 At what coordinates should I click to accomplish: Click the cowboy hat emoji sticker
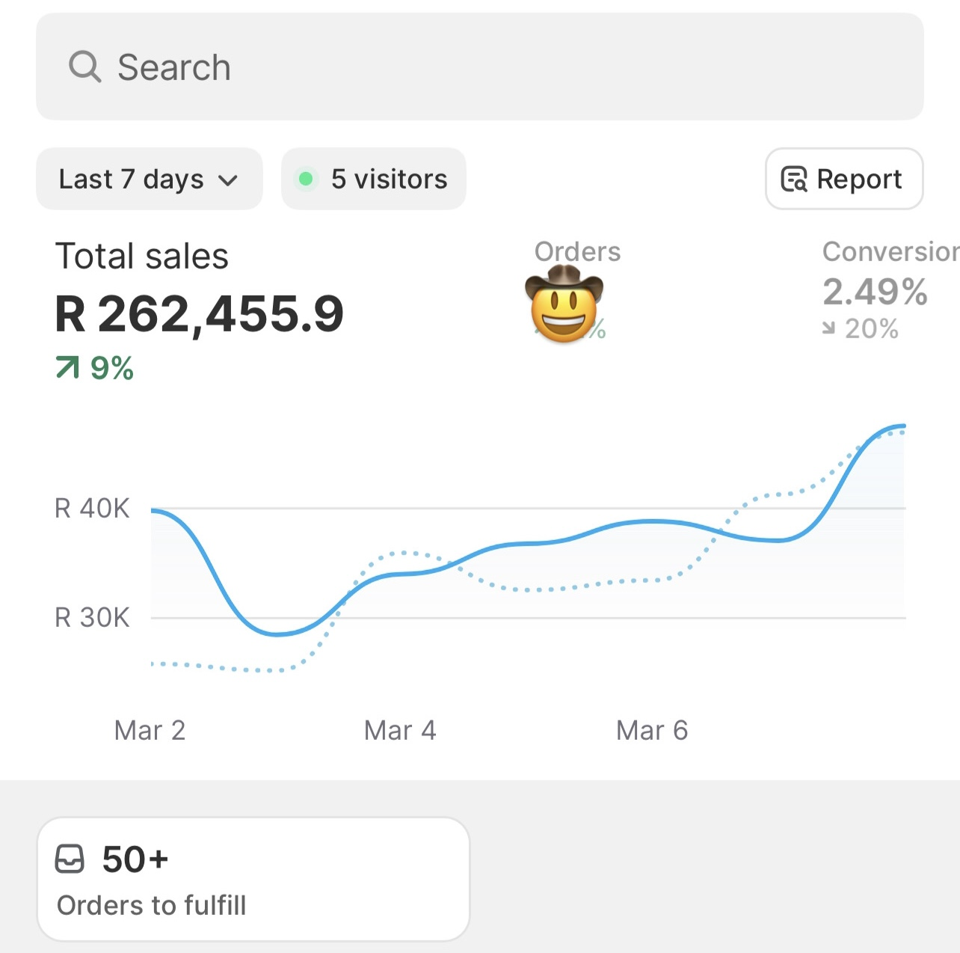[x=564, y=304]
